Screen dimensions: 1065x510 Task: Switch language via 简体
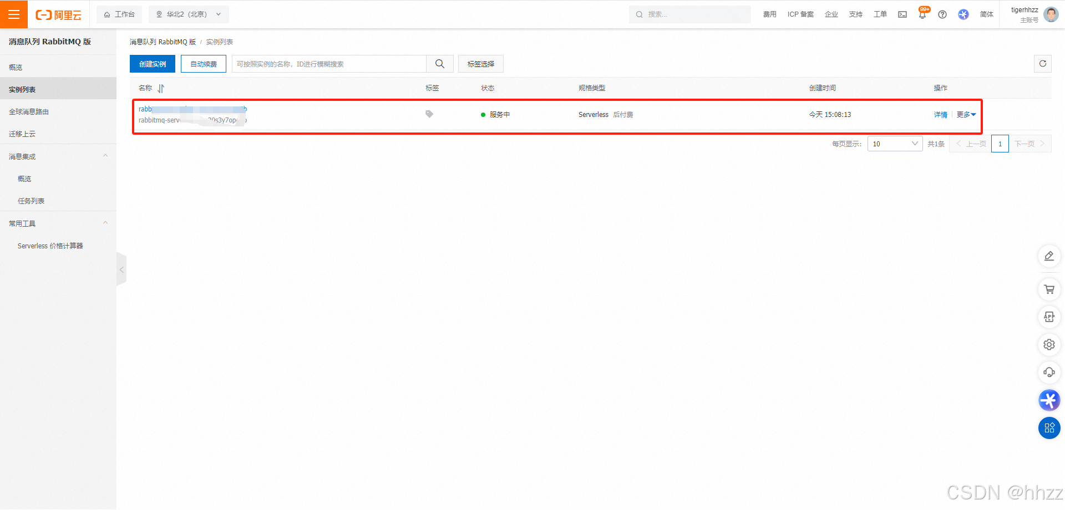point(987,14)
